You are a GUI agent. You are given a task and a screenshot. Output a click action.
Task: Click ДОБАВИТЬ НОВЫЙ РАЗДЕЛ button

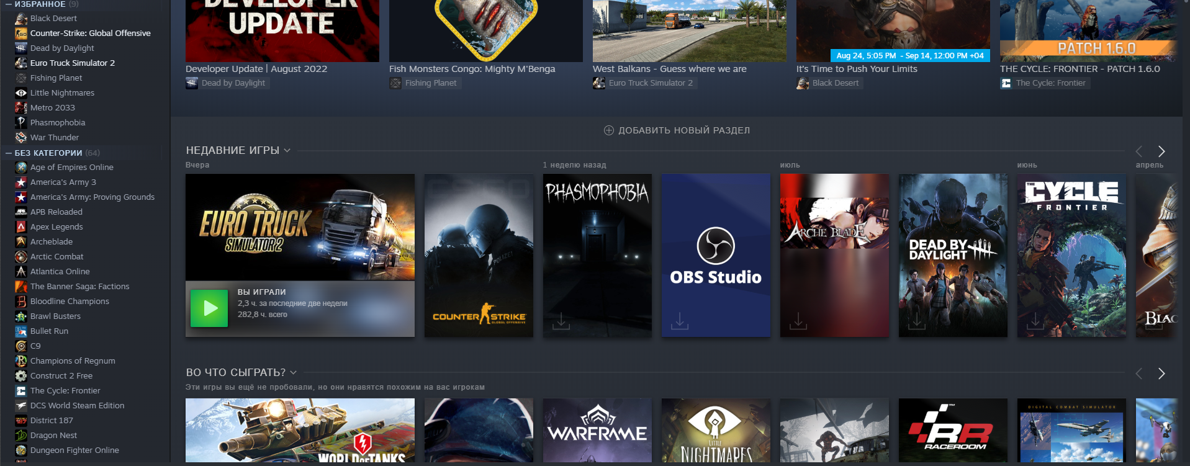pyautogui.click(x=677, y=130)
